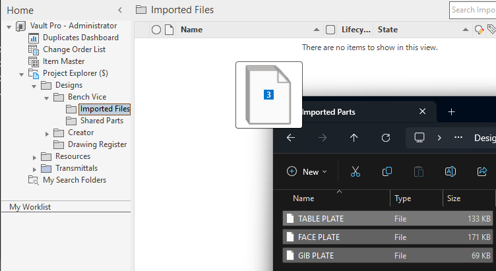Click the pencil status column icon
This screenshot has height=271, width=496.
point(480,30)
